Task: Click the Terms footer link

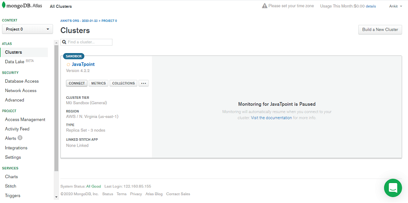Action: (x=122, y=194)
